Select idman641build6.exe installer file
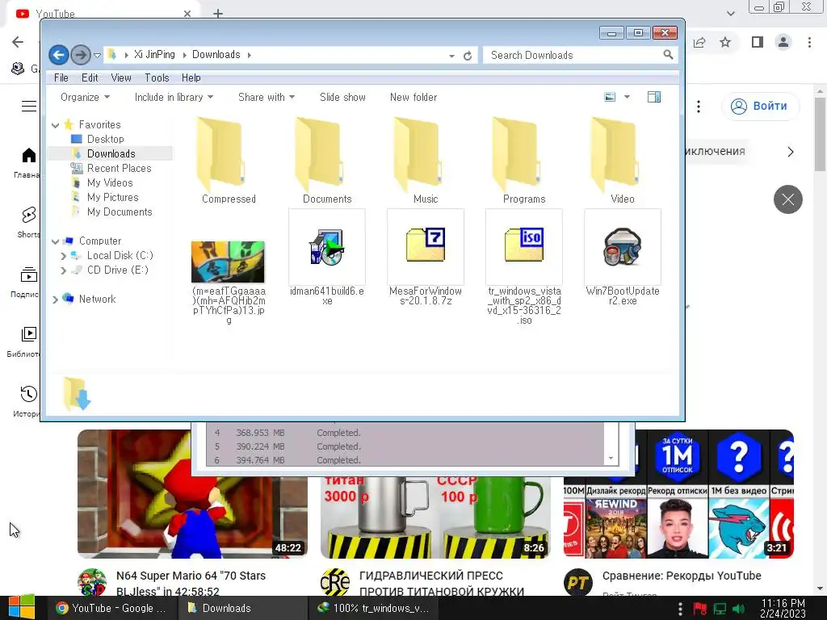Image resolution: width=827 pixels, height=620 pixels. (x=327, y=258)
